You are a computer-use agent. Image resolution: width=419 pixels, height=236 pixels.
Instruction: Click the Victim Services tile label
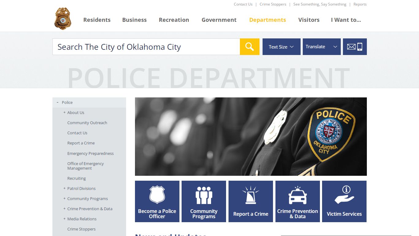click(344, 214)
